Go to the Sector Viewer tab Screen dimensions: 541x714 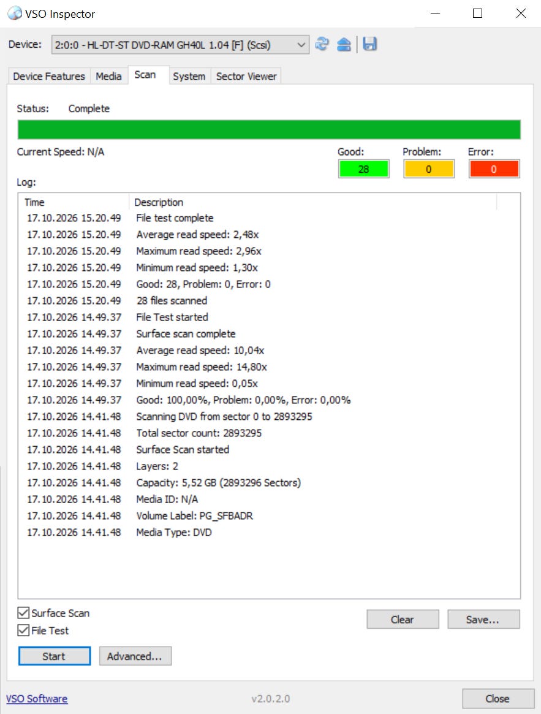246,76
